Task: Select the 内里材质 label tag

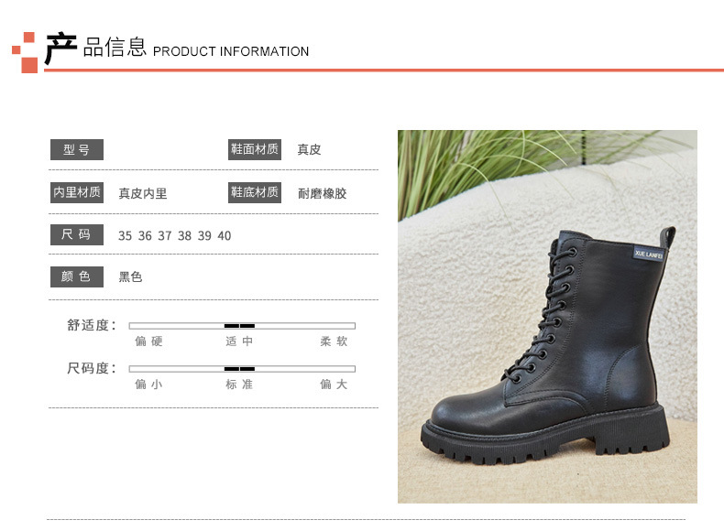Action: [77, 192]
